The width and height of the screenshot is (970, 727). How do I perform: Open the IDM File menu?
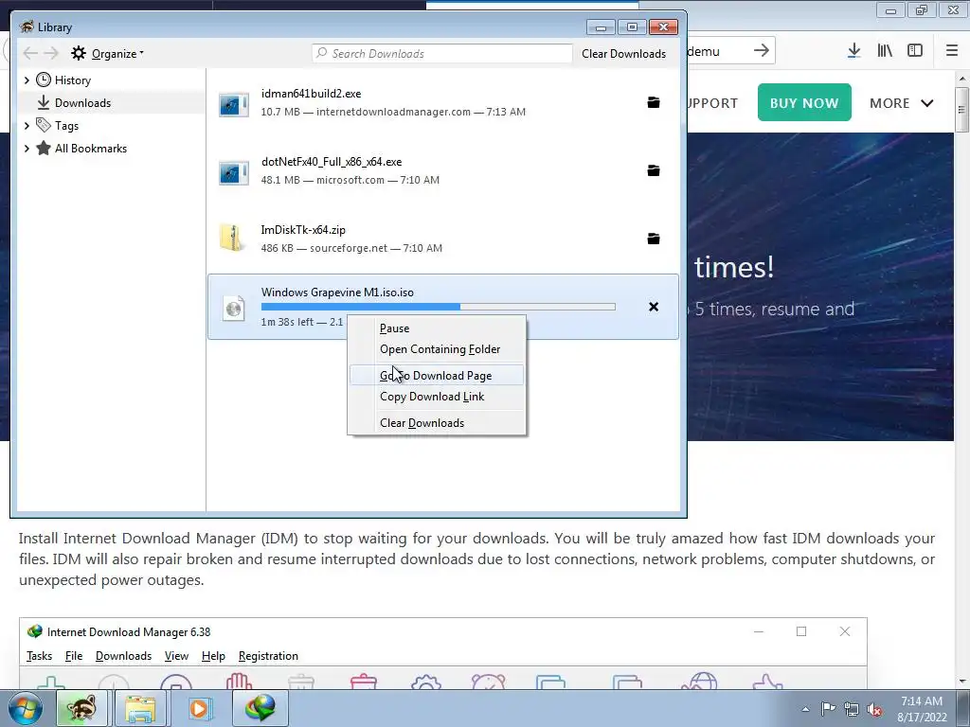[74, 656]
